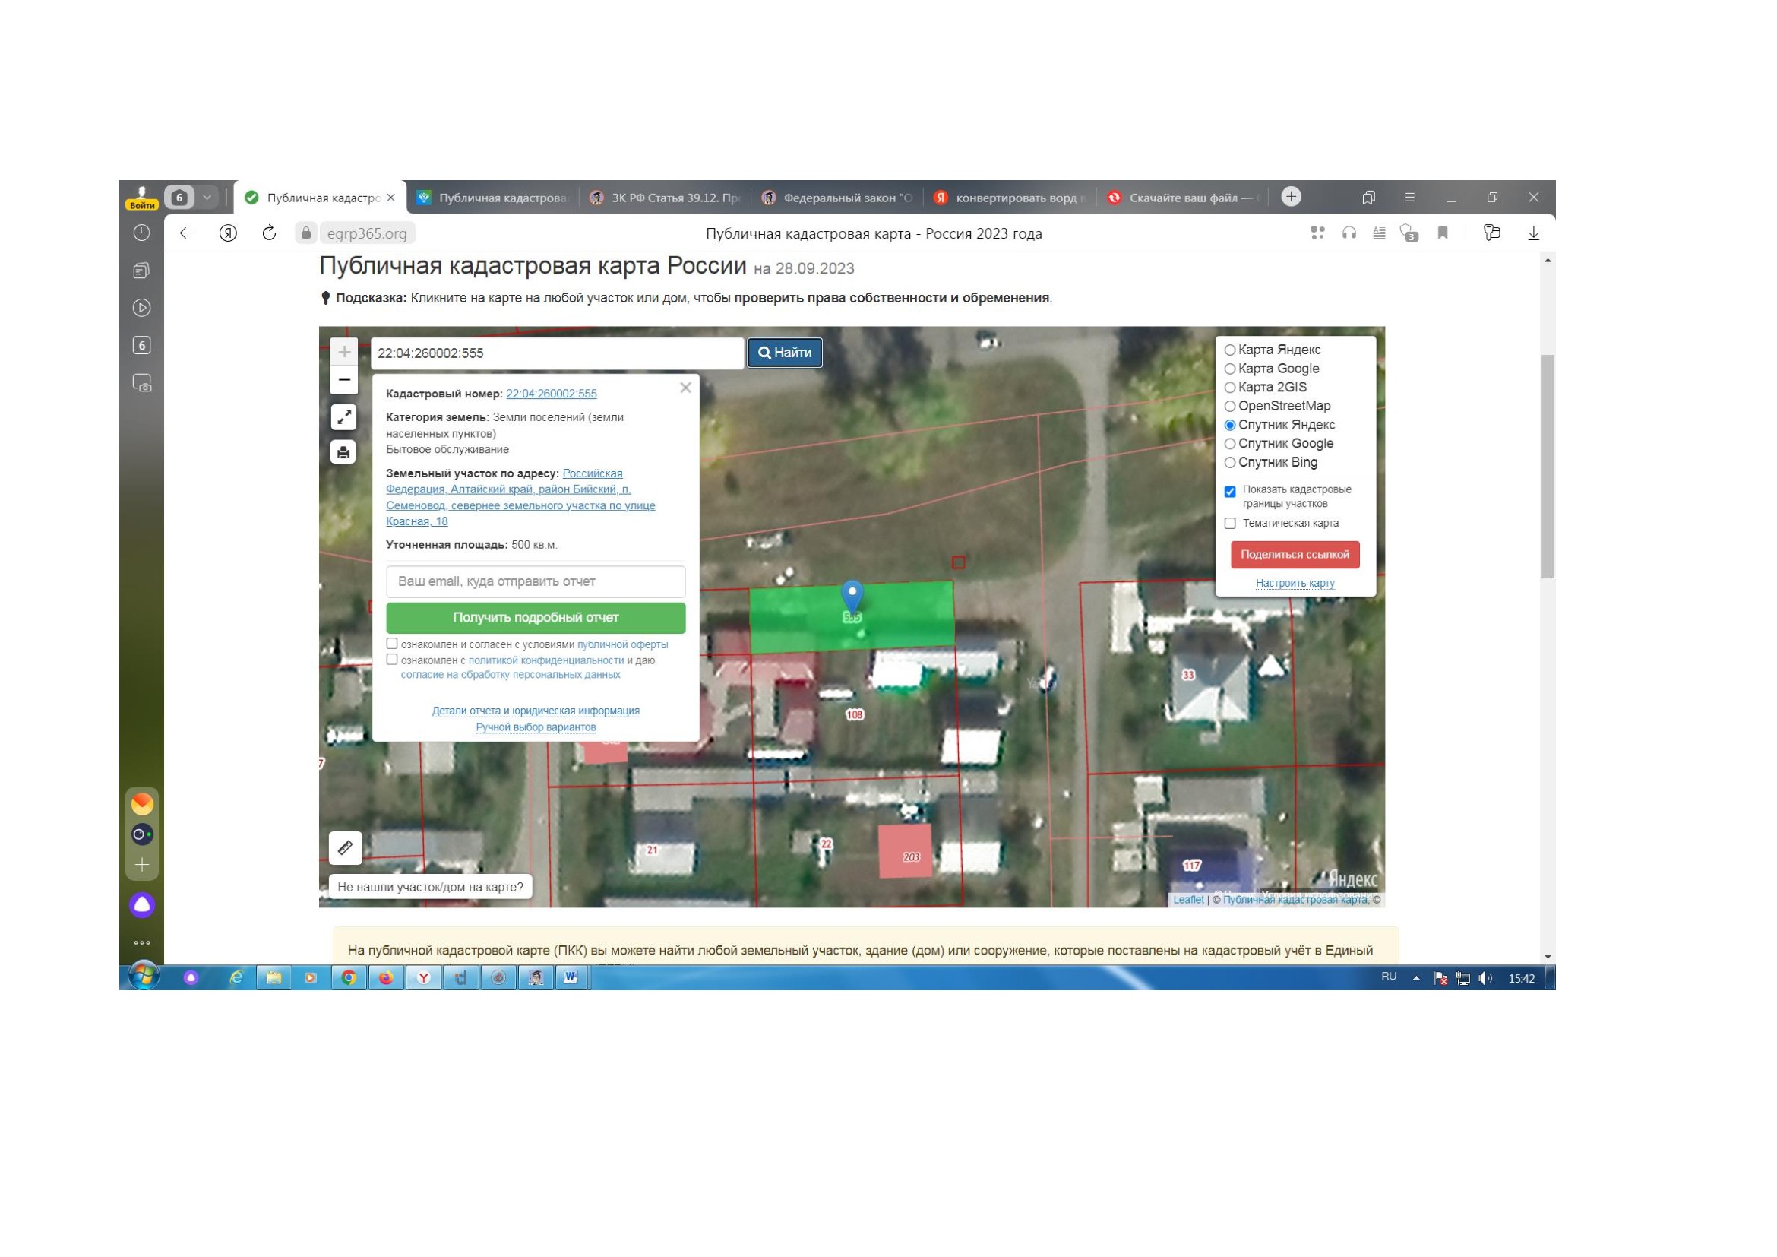Viewport: 1777px width, 1257px height.
Task: Select Спутник Google radio option
Action: [x=1230, y=445]
